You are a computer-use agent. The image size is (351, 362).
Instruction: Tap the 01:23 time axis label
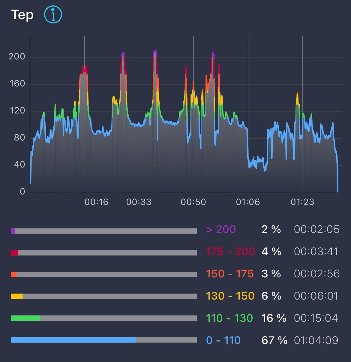click(302, 202)
